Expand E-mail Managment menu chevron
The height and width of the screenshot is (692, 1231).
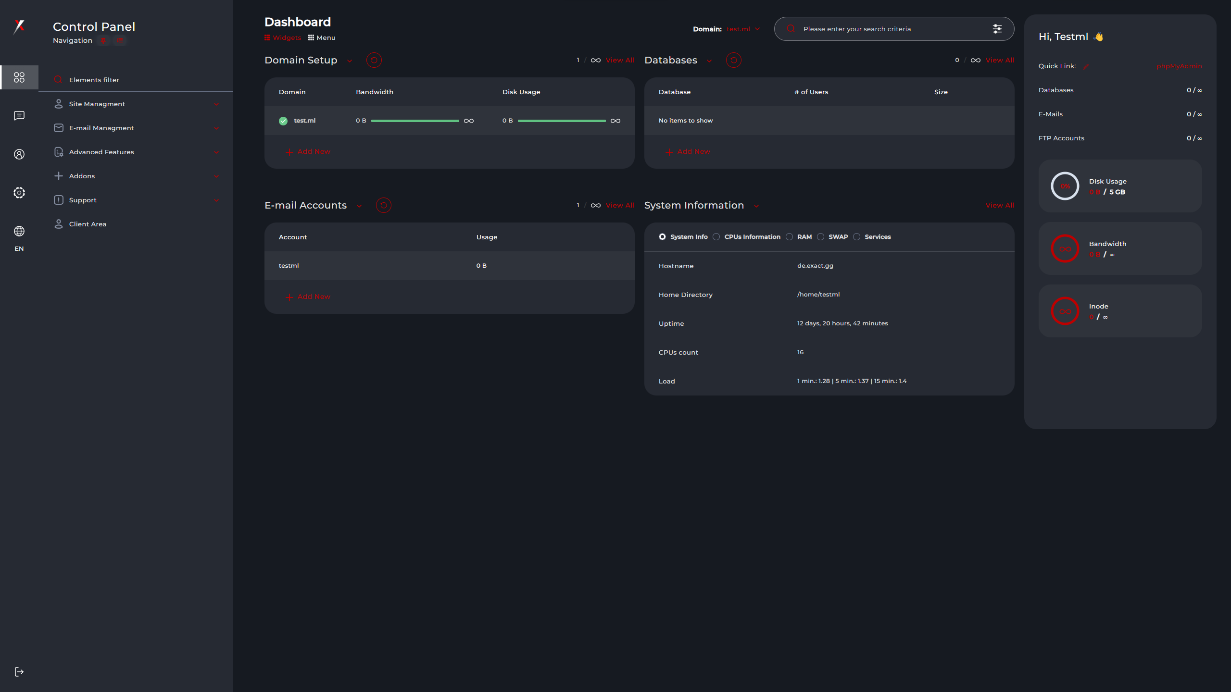pyautogui.click(x=216, y=128)
